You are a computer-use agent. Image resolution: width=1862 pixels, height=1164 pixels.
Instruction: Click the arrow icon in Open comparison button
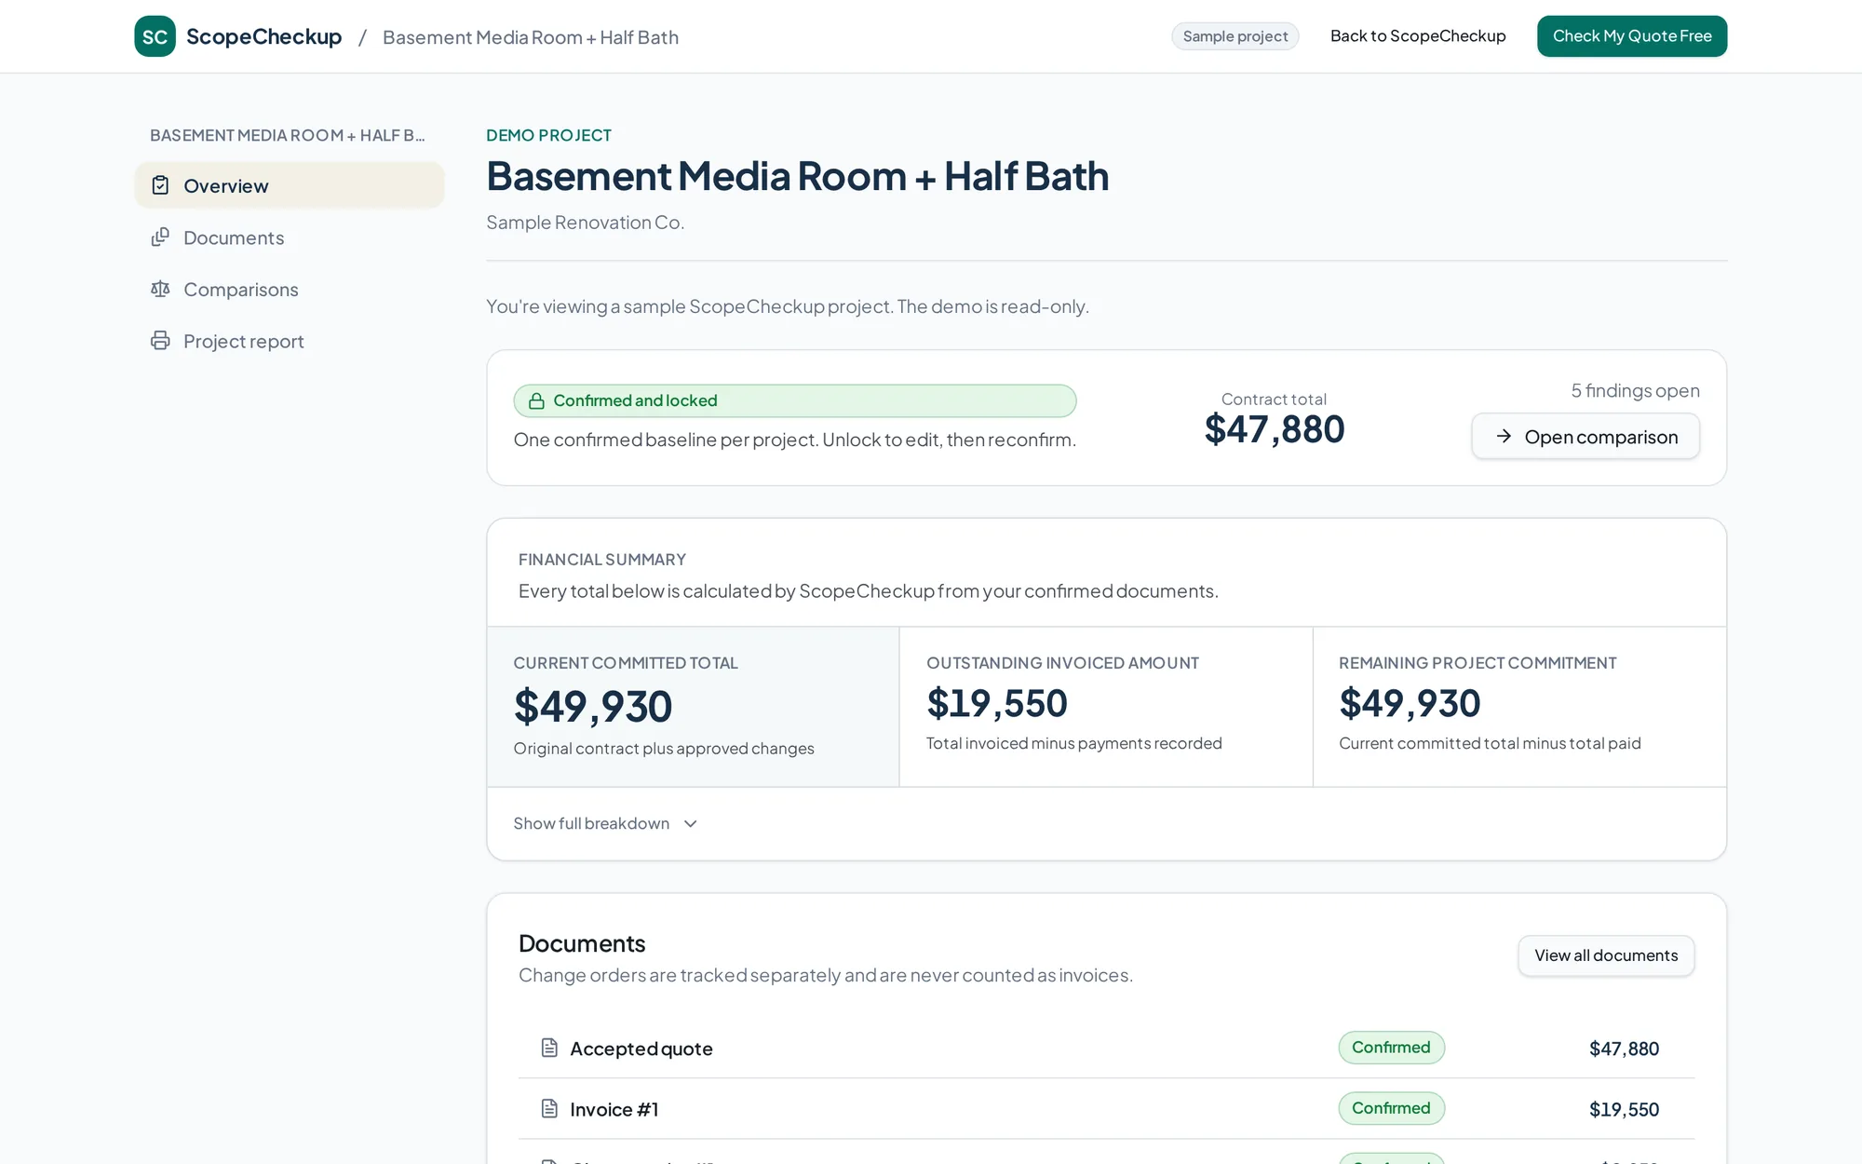coord(1504,436)
